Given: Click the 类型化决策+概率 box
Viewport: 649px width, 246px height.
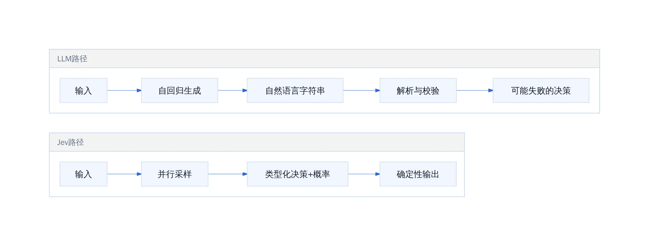Looking at the screenshot, I should point(297,174).
